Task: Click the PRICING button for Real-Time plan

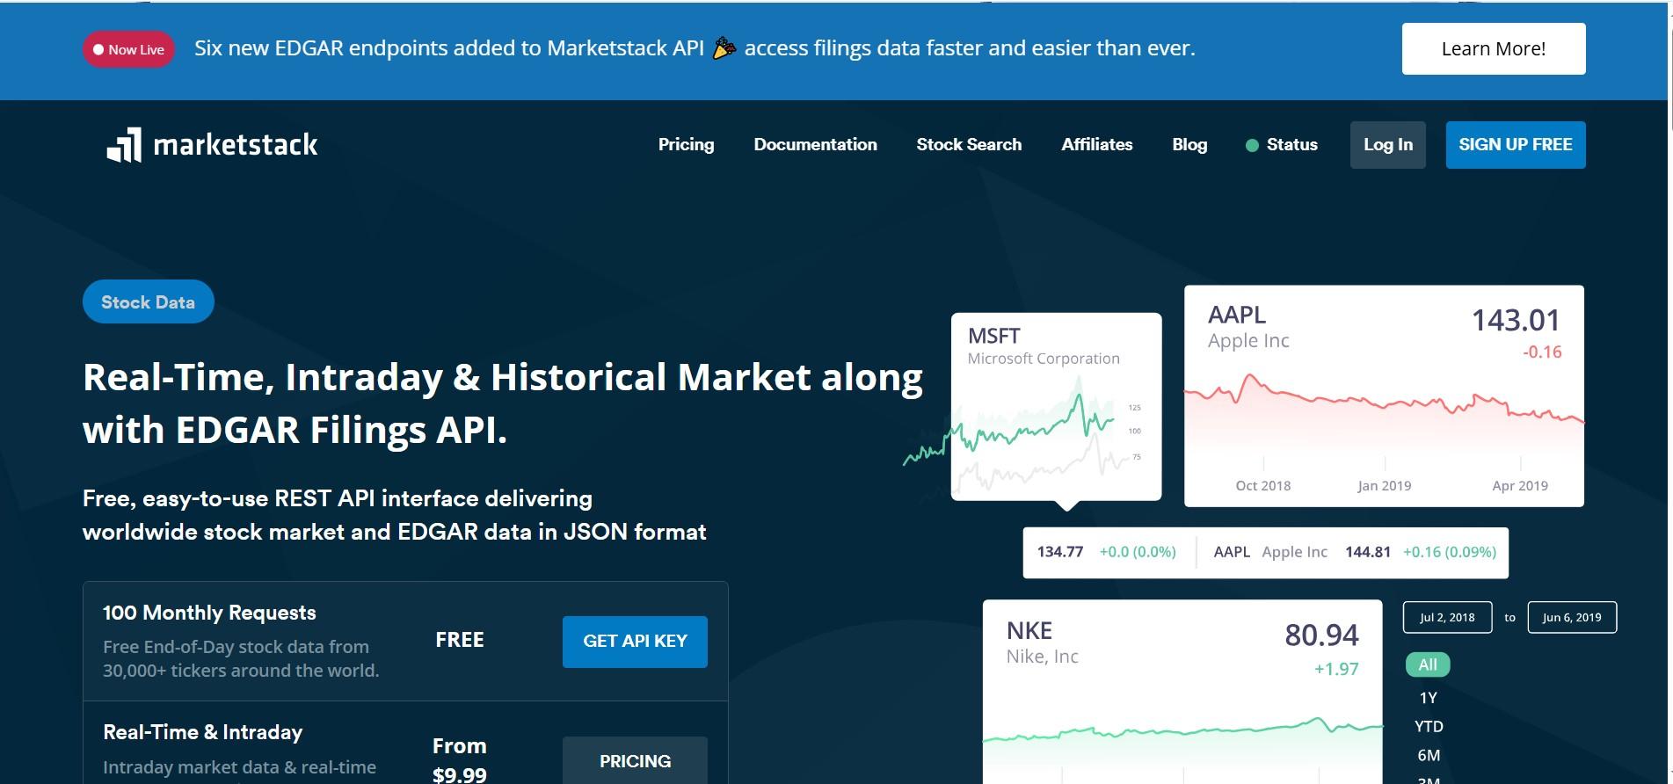Action: pyautogui.click(x=635, y=761)
